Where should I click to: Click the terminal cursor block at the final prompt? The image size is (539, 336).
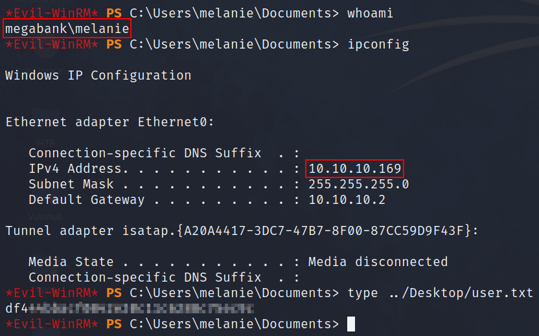point(351,324)
